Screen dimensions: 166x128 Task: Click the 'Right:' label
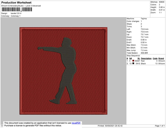[x=129, y=32]
